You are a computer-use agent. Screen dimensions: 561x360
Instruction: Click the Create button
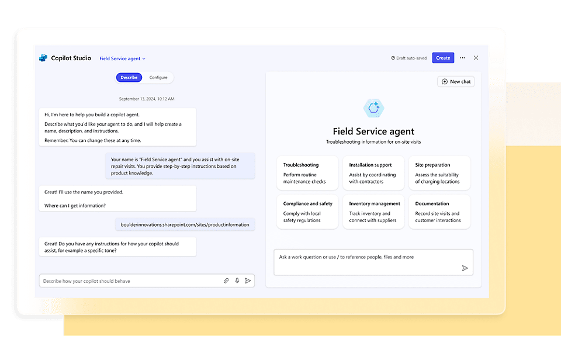[x=443, y=58]
